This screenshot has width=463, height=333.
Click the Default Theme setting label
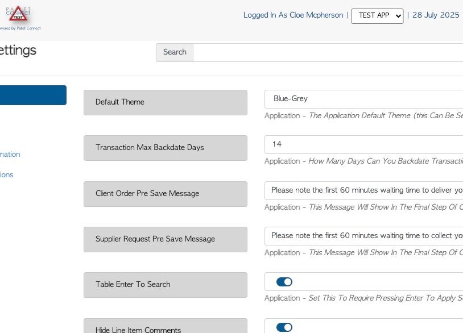pos(165,102)
